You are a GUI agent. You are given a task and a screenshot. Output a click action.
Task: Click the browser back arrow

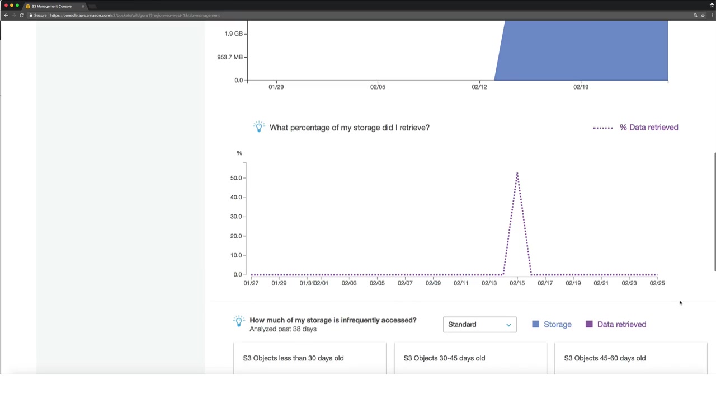[x=6, y=15]
